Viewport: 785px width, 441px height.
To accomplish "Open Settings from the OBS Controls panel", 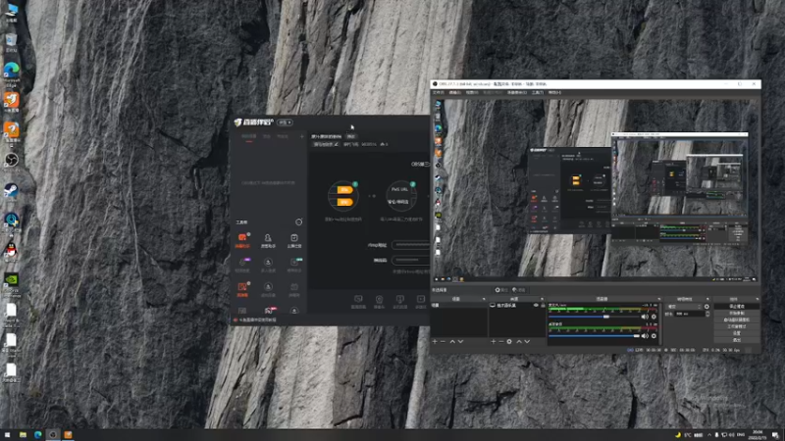I will click(737, 333).
